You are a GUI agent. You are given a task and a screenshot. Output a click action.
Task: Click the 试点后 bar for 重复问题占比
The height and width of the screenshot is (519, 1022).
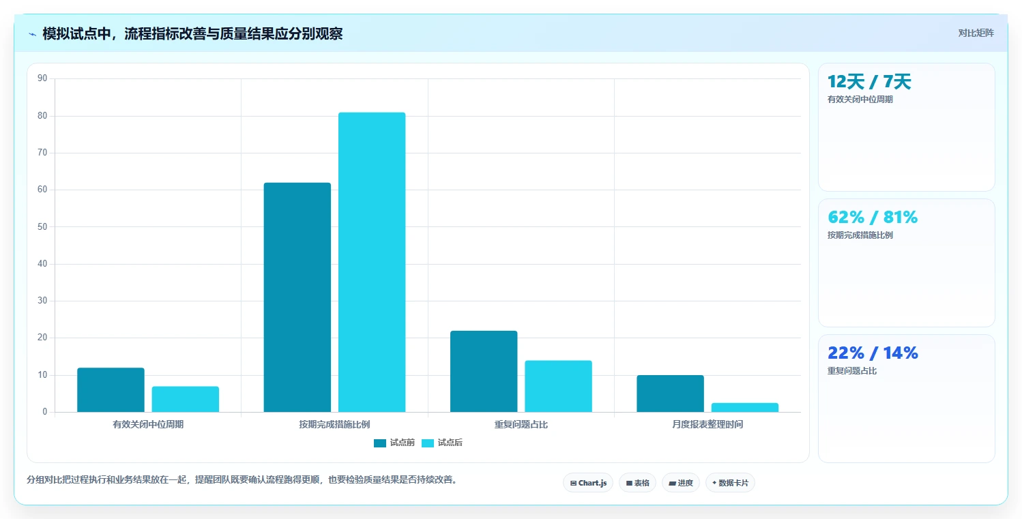point(558,386)
